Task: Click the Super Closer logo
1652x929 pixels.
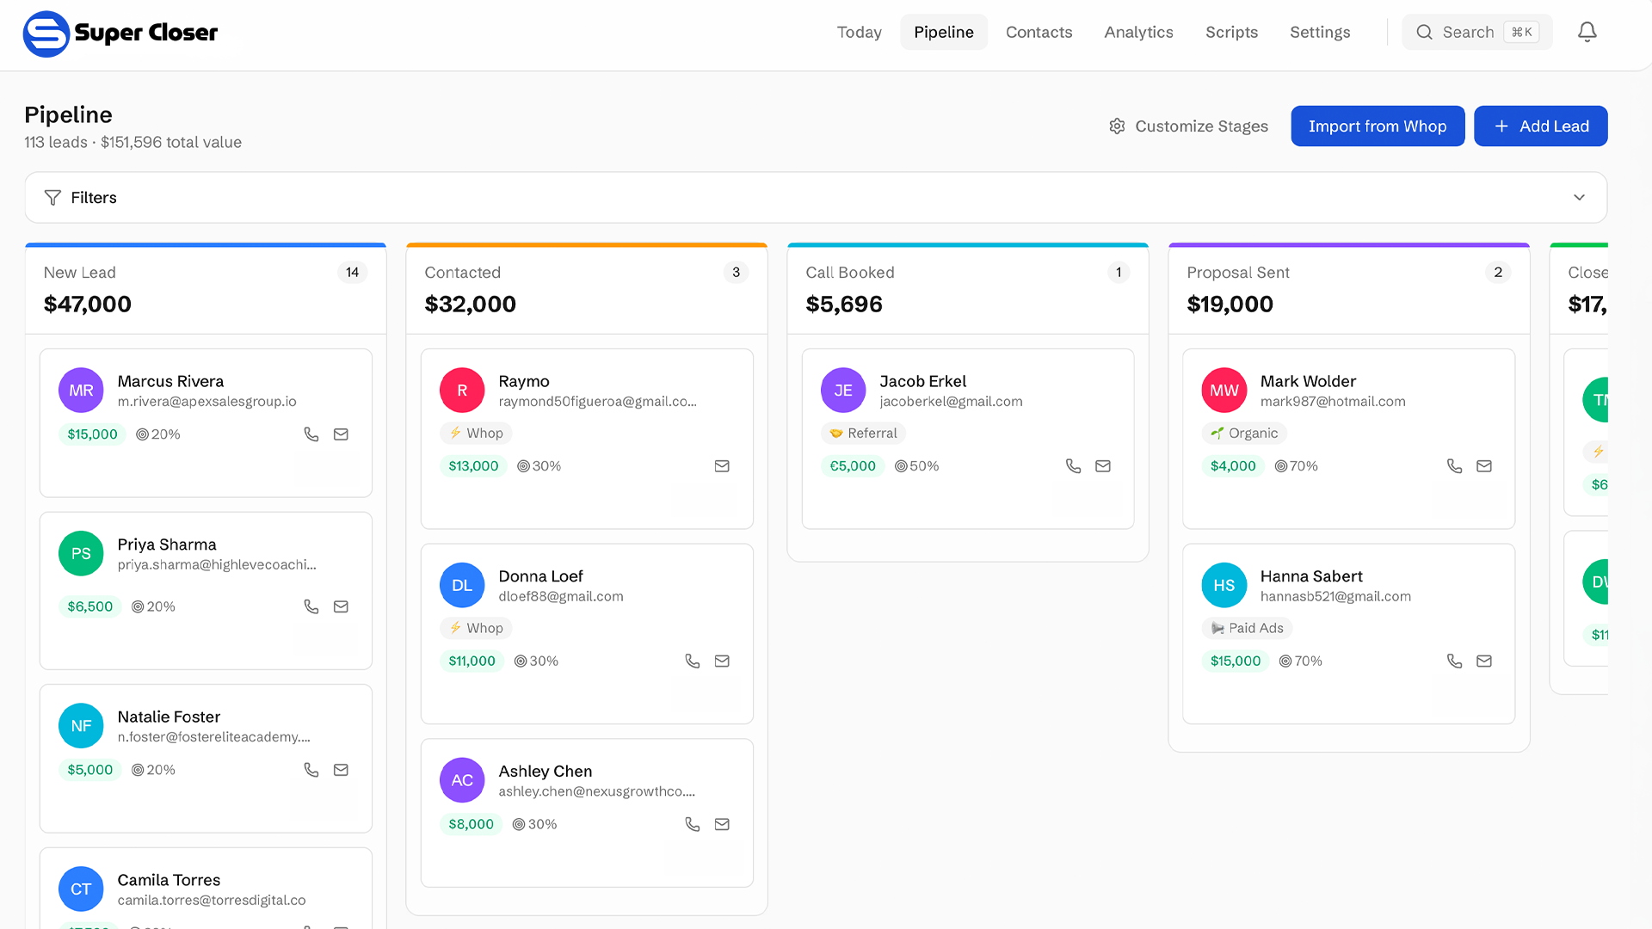Action: pyautogui.click(x=120, y=34)
